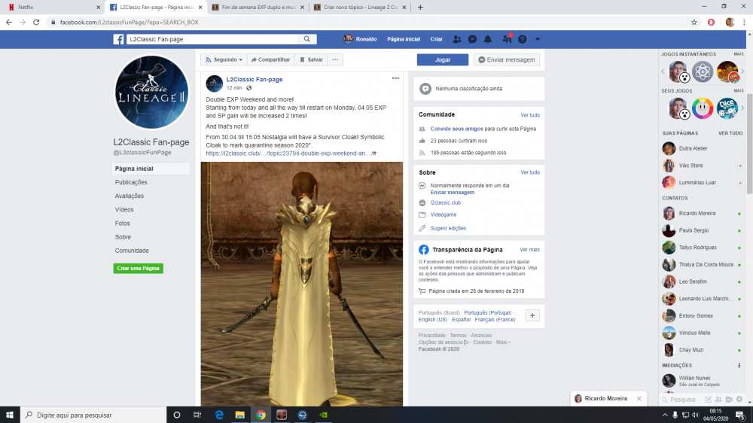This screenshot has width=753, height=423.
Task: Open Task View on taskbar
Action: 197,415
